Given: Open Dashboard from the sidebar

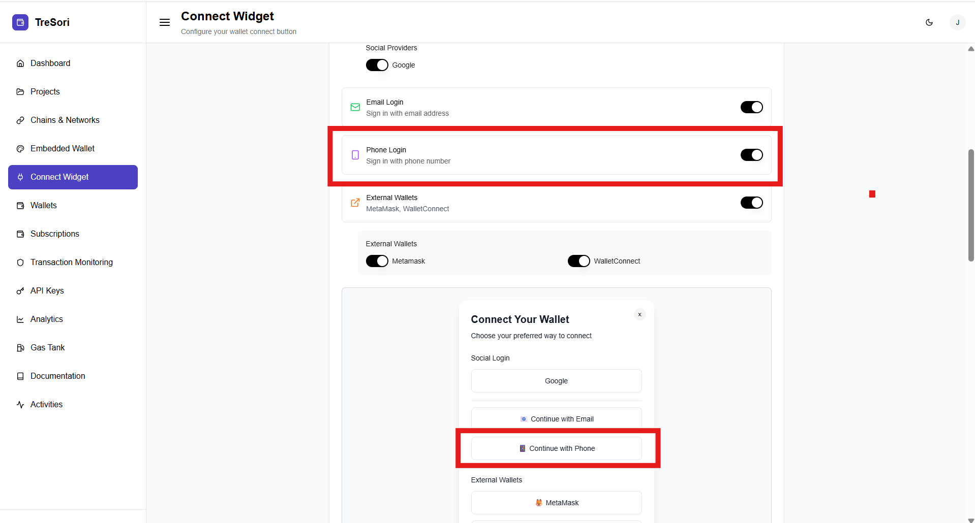Looking at the screenshot, I should 50,63.
